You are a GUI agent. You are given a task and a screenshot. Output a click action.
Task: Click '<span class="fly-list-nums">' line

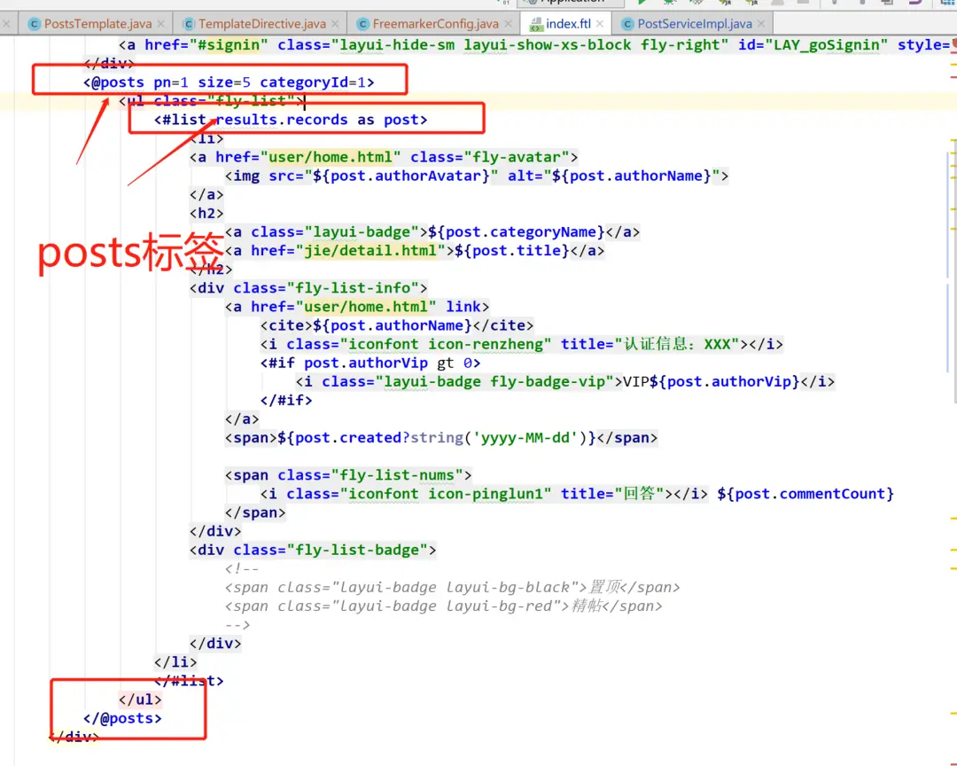(x=348, y=475)
